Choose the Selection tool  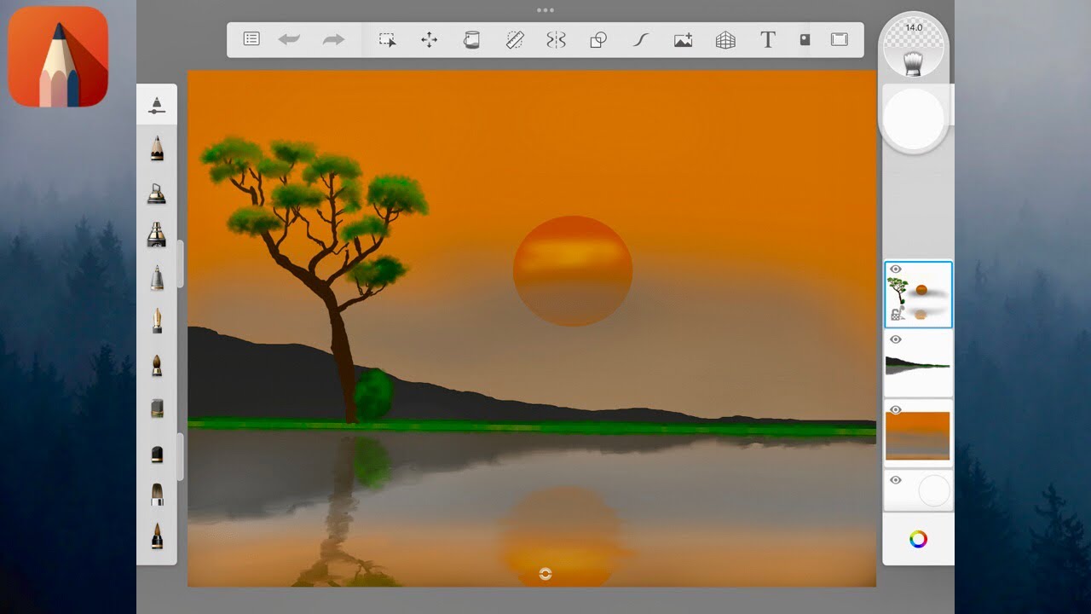pyautogui.click(x=388, y=40)
